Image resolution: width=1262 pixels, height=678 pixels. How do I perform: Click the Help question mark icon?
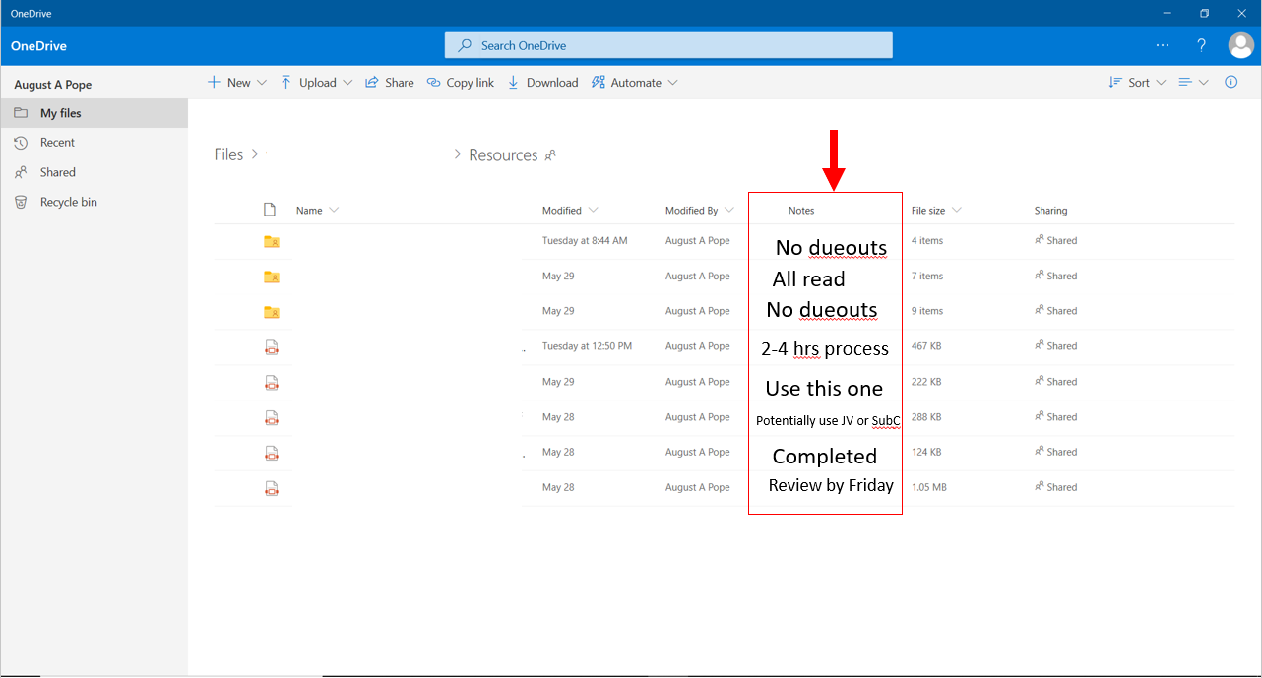click(x=1201, y=45)
